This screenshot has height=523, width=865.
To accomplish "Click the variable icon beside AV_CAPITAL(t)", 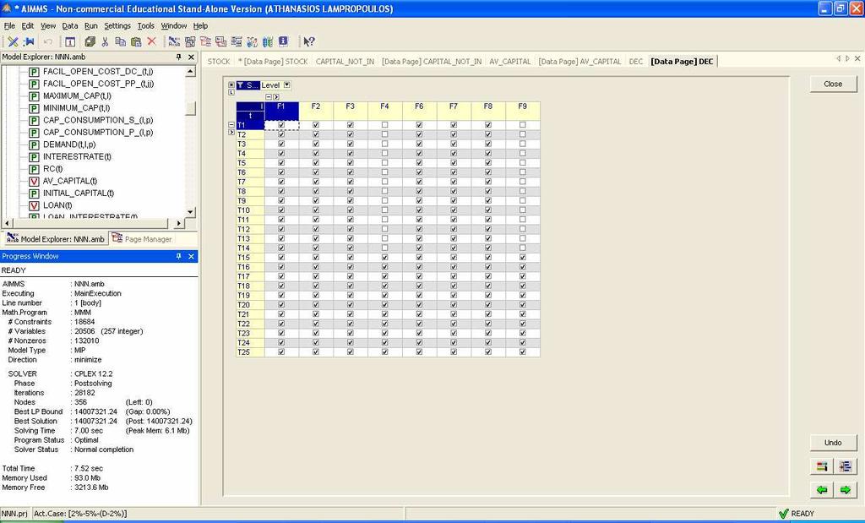I will click(x=34, y=181).
